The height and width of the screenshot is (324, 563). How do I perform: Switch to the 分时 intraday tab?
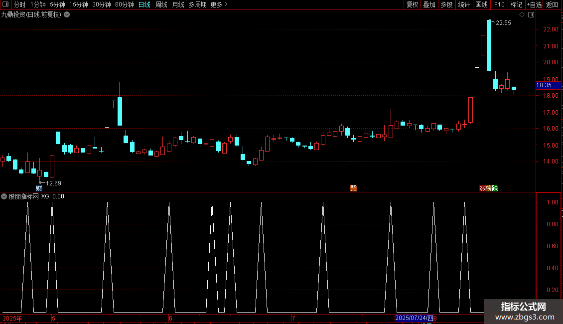point(20,4)
